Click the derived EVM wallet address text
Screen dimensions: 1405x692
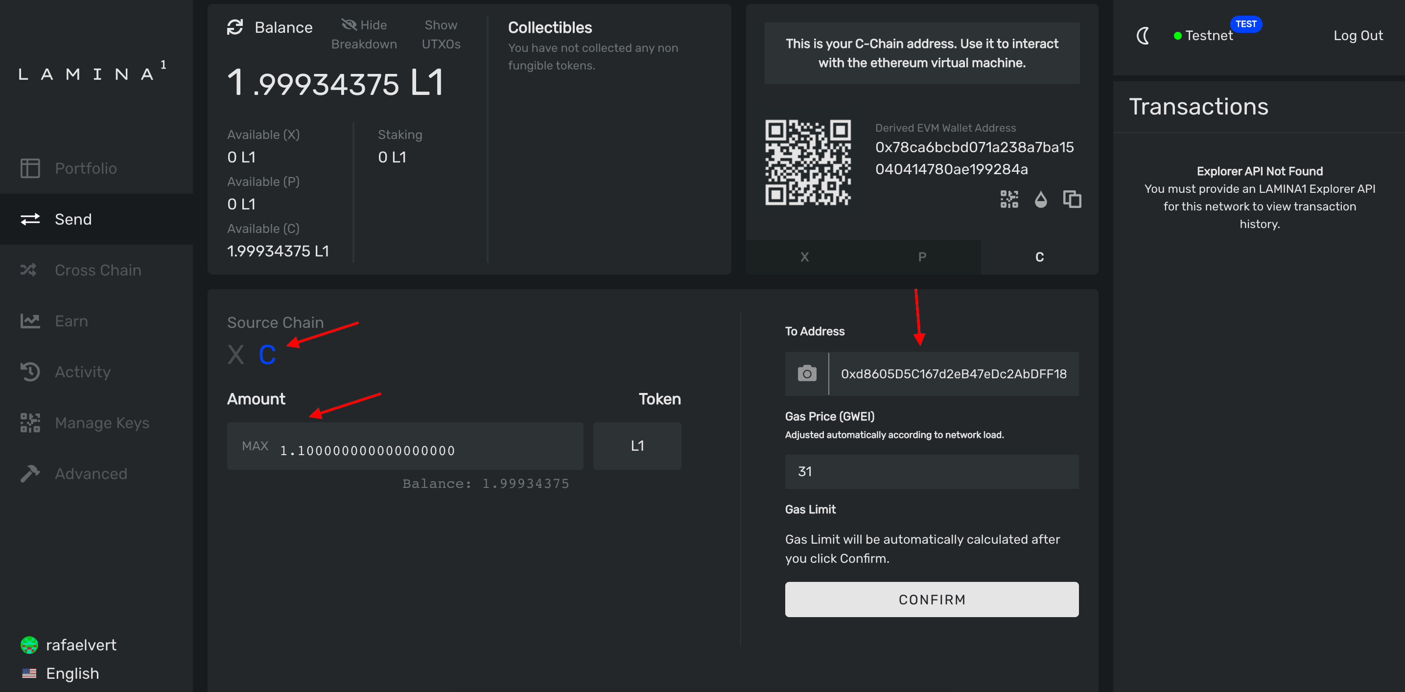coord(974,158)
